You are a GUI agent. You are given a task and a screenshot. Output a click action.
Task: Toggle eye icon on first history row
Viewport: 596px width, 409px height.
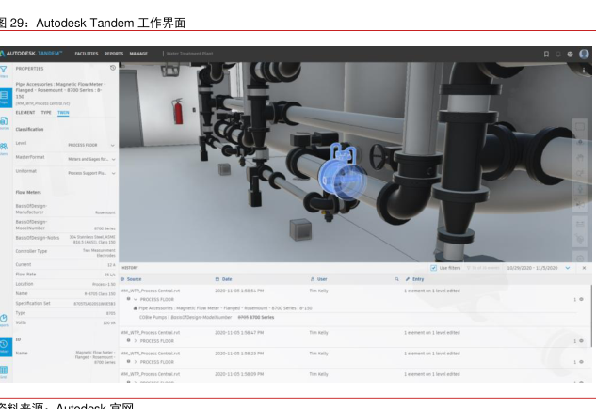(581, 299)
